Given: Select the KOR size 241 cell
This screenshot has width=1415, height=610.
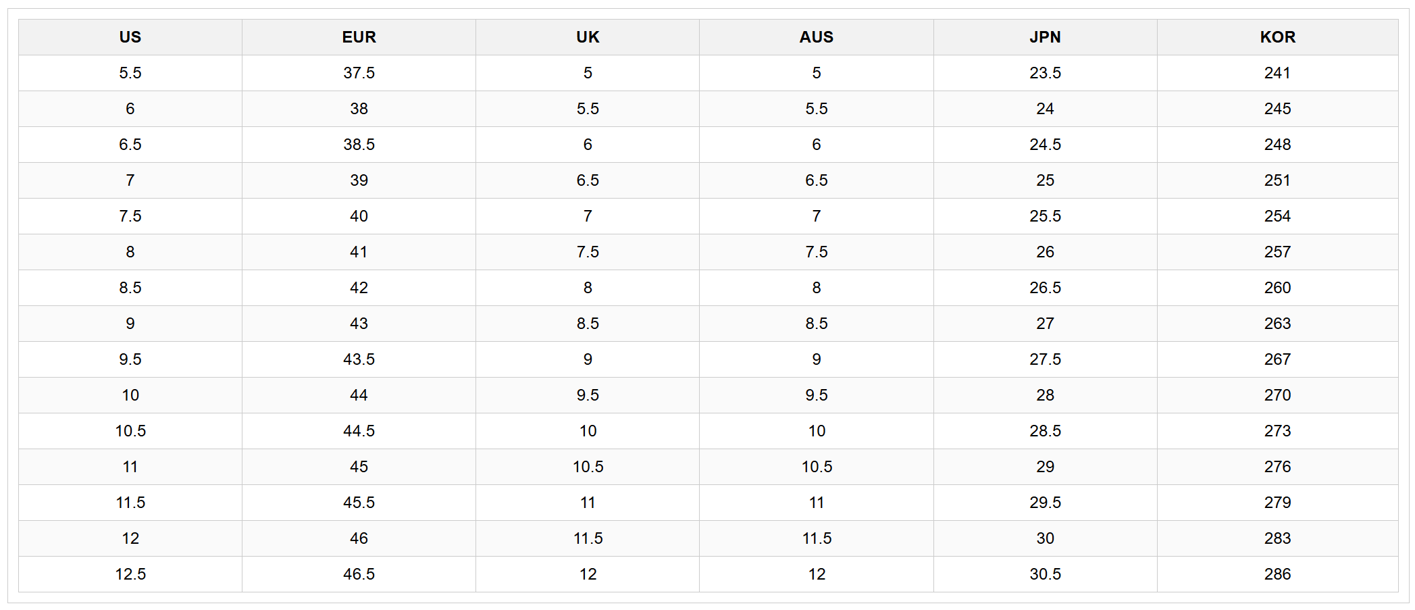Looking at the screenshot, I should pyautogui.click(x=1277, y=73).
